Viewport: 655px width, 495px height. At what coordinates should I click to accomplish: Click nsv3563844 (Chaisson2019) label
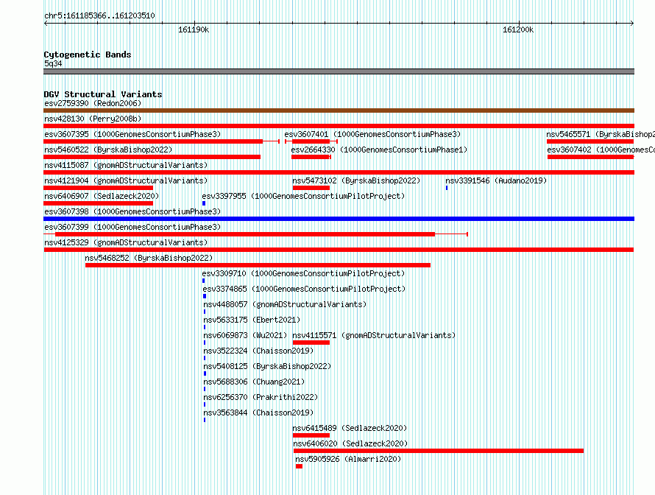pyautogui.click(x=258, y=412)
